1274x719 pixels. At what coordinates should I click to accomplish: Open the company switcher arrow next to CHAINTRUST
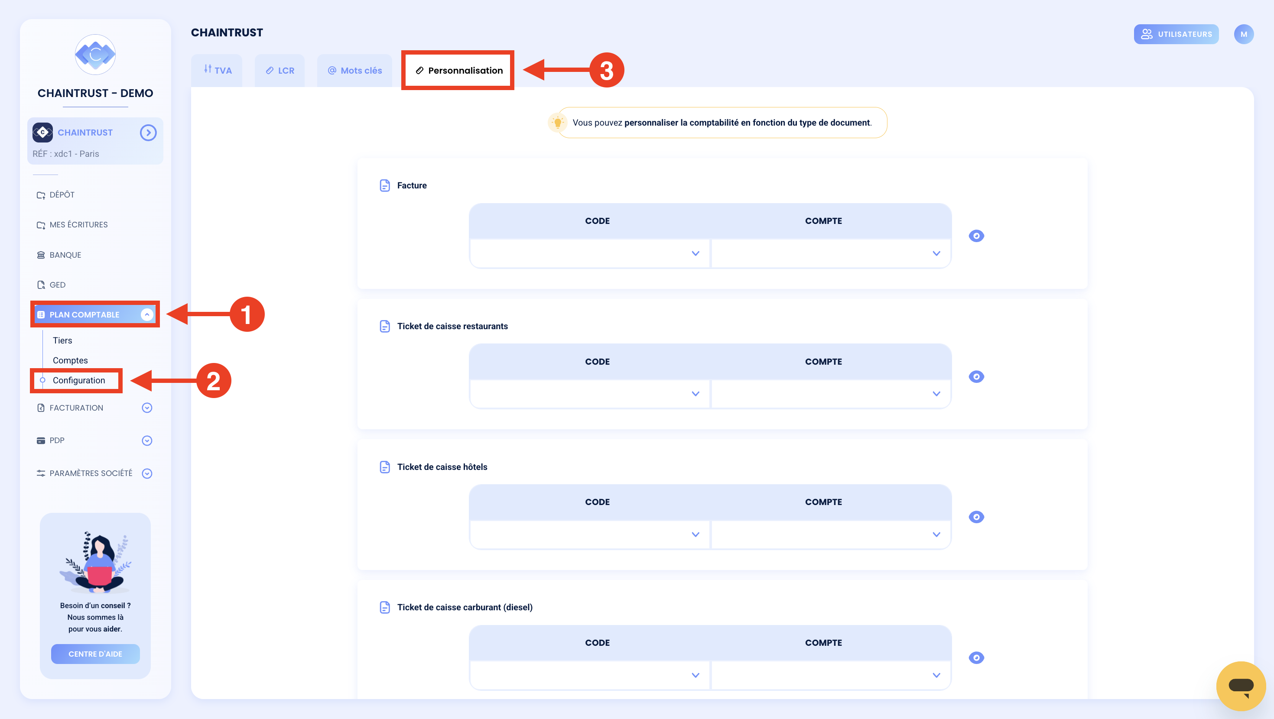[148, 133]
